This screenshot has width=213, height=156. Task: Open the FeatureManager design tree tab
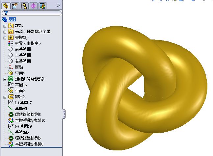point(6,6)
